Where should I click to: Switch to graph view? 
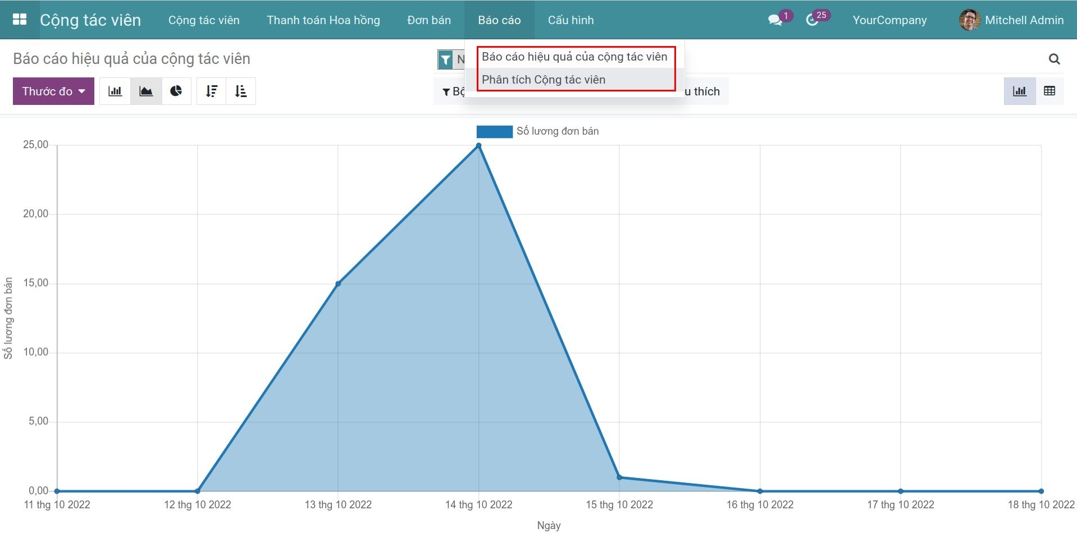(1019, 91)
